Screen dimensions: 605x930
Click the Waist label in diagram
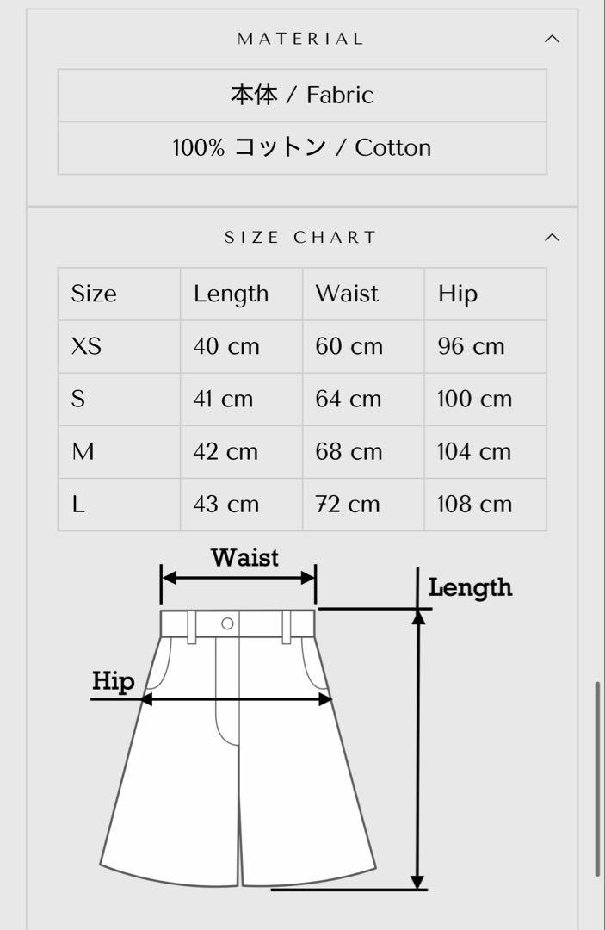[244, 557]
